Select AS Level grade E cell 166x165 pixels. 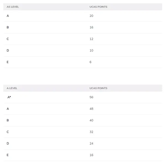point(7,62)
